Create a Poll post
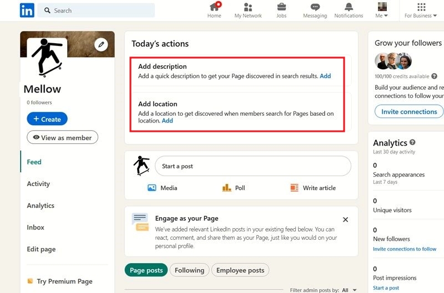Viewport: 444px width, 293px height. point(234,188)
